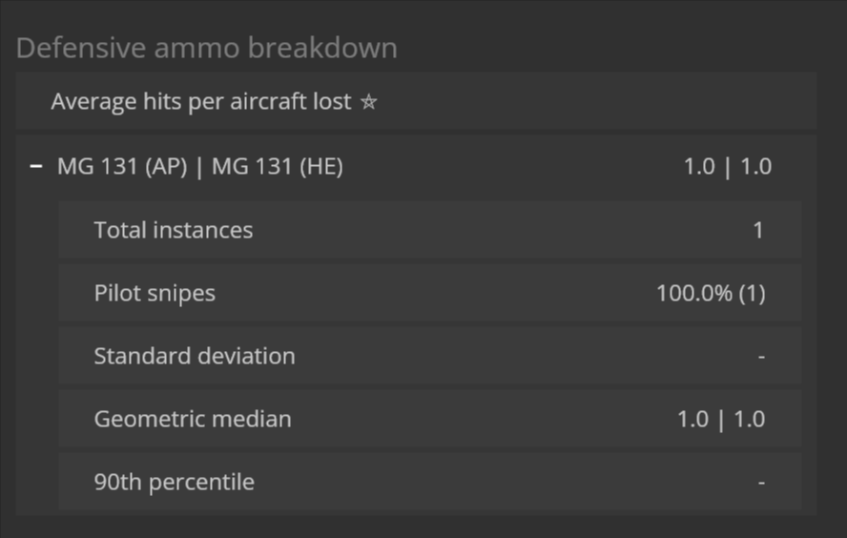Click the word breakdown in the section title

[330, 49]
